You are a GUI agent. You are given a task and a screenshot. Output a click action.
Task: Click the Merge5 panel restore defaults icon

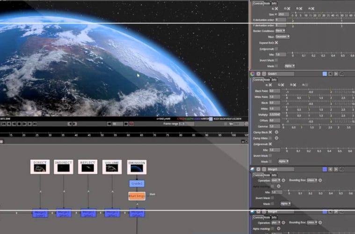pyautogui.click(x=263, y=169)
